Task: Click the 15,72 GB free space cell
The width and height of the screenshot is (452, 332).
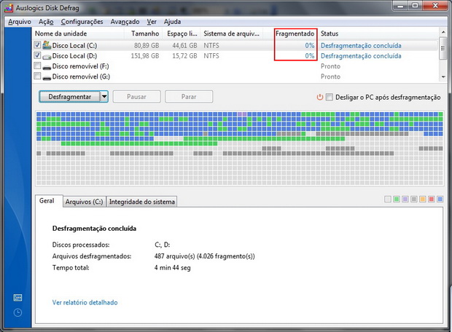Action: click(184, 56)
